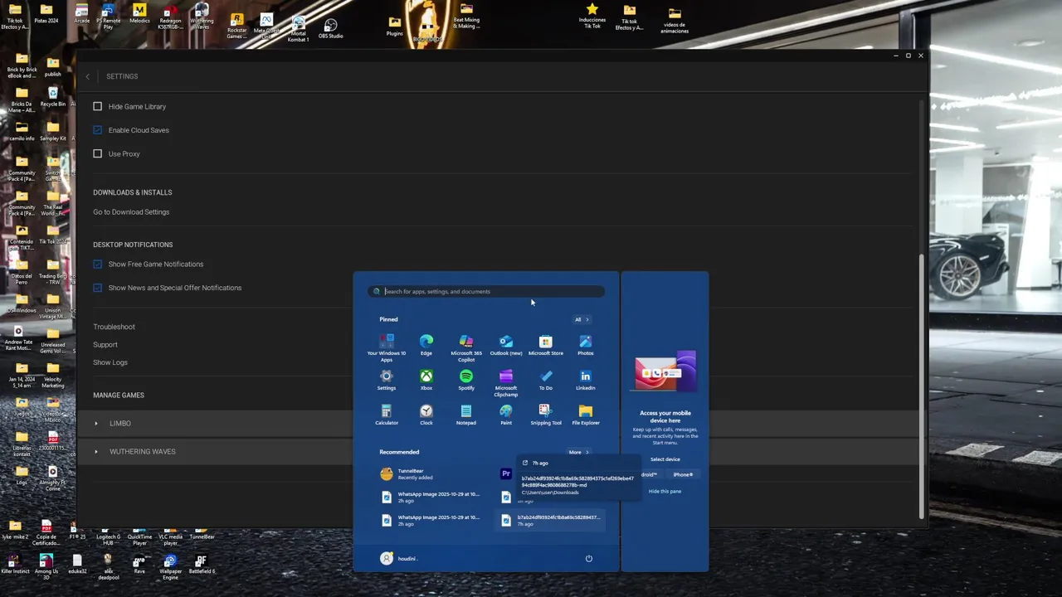Image resolution: width=1062 pixels, height=597 pixels.
Task: Open More recommended items
Action: (578, 452)
